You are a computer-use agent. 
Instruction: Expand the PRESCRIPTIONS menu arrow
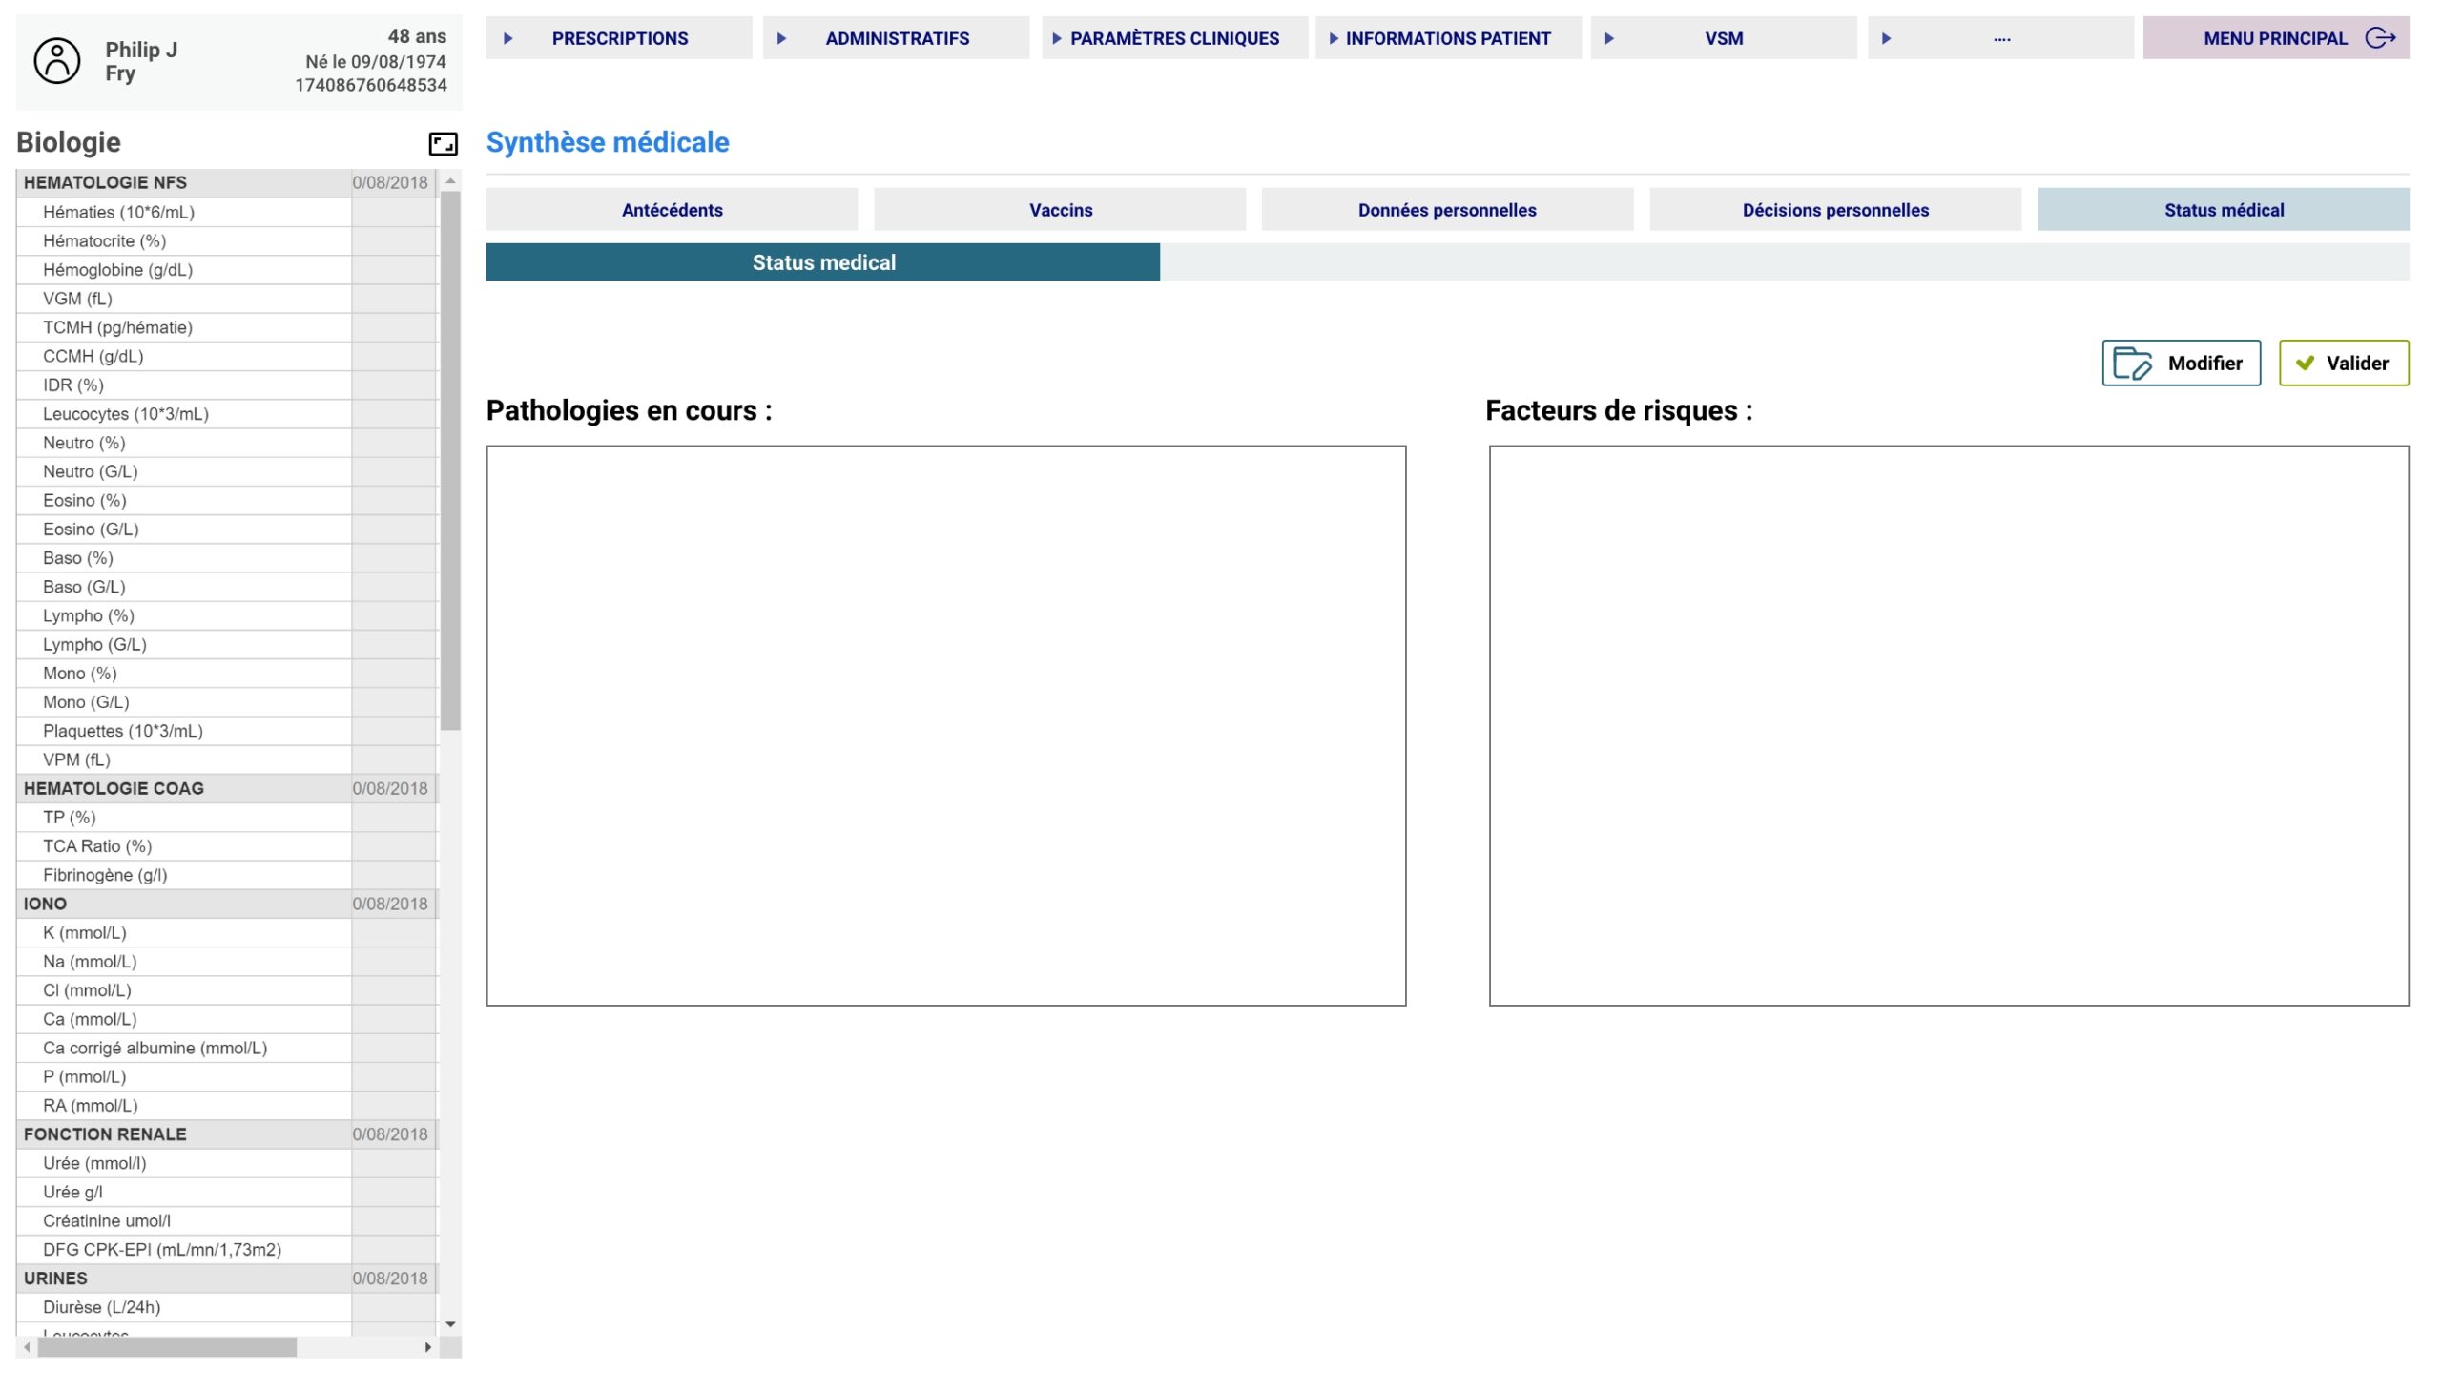click(508, 38)
